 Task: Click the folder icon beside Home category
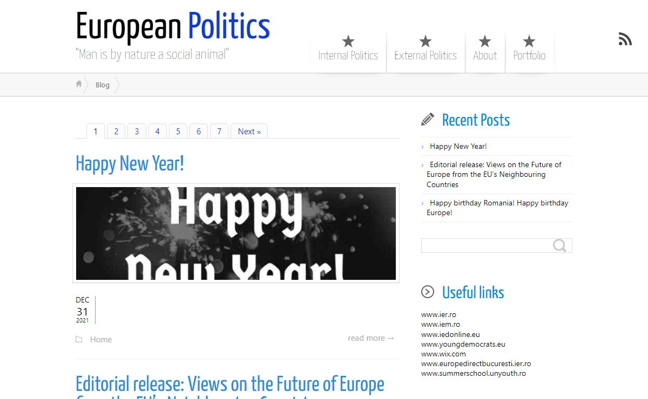click(79, 339)
